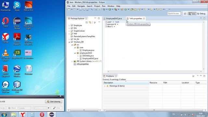This screenshot has width=208, height=117.
Task: Select the *info.properties editor tab
Action: 136,19
